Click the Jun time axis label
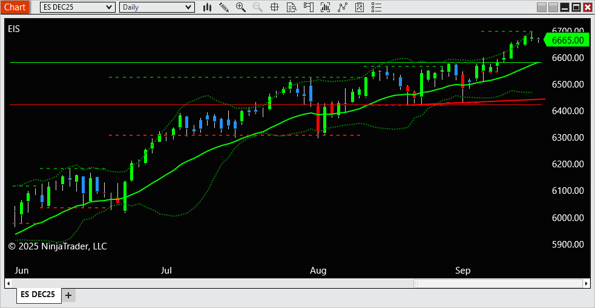The width and height of the screenshot is (595, 308). [x=22, y=271]
